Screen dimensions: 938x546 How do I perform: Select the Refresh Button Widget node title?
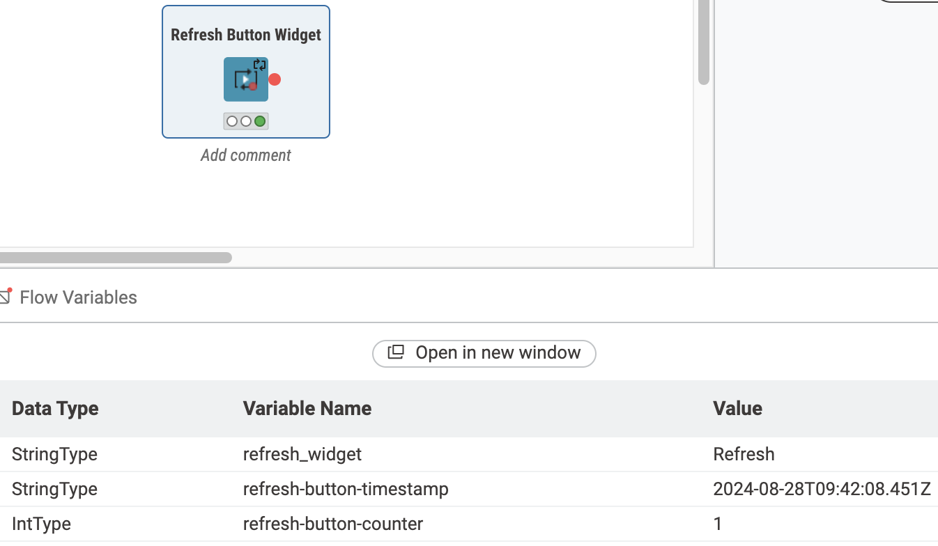pyautogui.click(x=246, y=35)
